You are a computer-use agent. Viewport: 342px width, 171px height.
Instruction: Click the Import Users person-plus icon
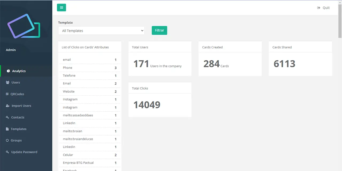pos(7,106)
